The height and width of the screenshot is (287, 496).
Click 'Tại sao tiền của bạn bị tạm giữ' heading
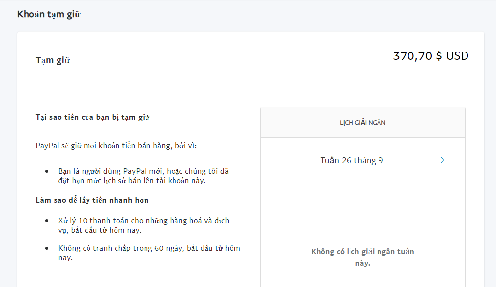pos(92,117)
